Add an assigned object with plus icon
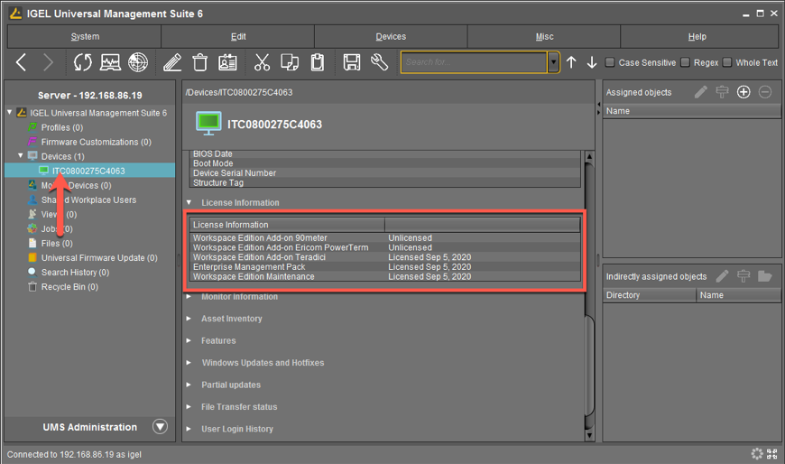The width and height of the screenshot is (785, 464). click(x=743, y=92)
